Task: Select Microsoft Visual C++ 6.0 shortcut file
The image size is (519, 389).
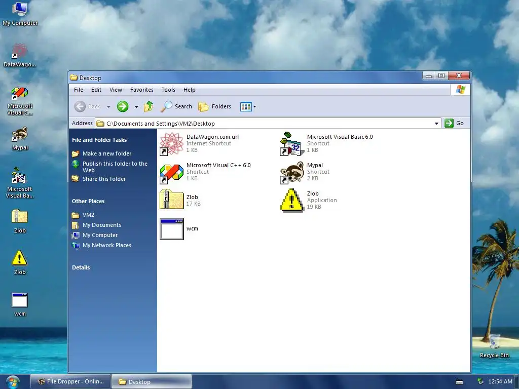Action: (205, 172)
